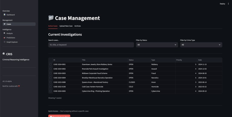
Task: Click the Date column header
Action: (x=210, y=60)
